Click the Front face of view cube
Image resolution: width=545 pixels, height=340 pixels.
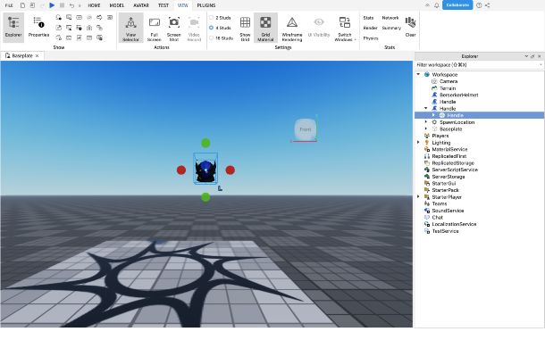coord(306,129)
